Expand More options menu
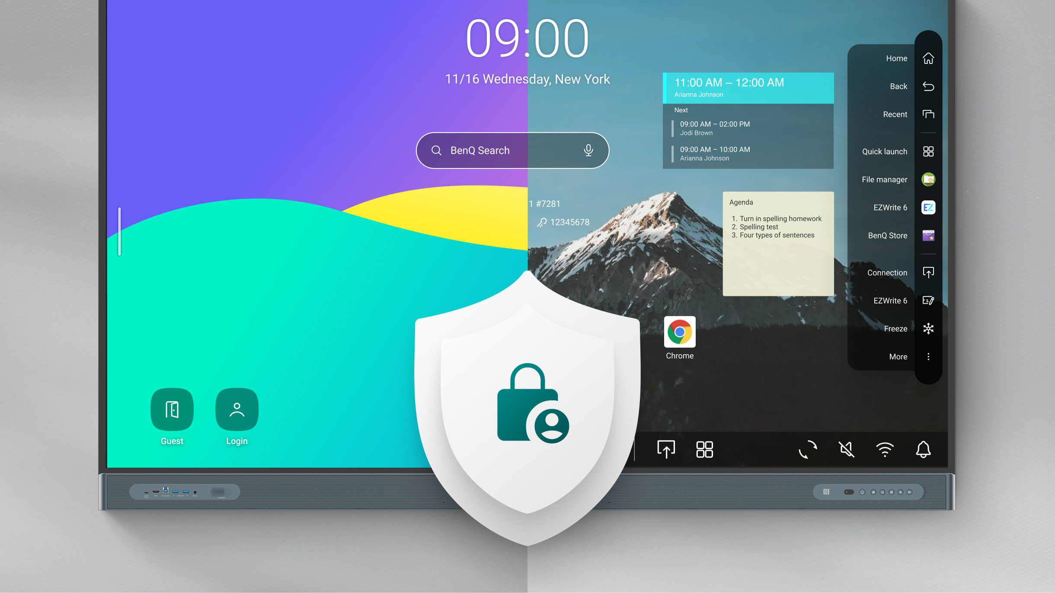1055x593 pixels. click(927, 356)
